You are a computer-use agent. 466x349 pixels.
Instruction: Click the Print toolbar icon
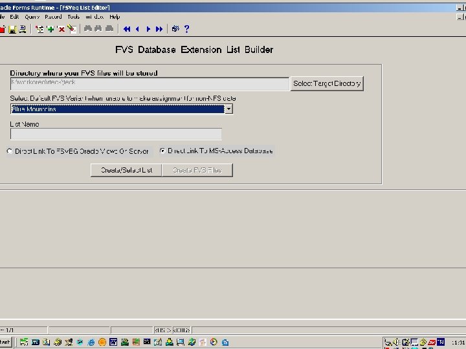pos(23,29)
